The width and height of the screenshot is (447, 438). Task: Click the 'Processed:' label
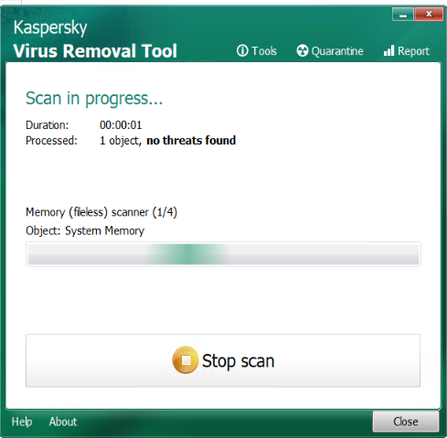point(51,141)
